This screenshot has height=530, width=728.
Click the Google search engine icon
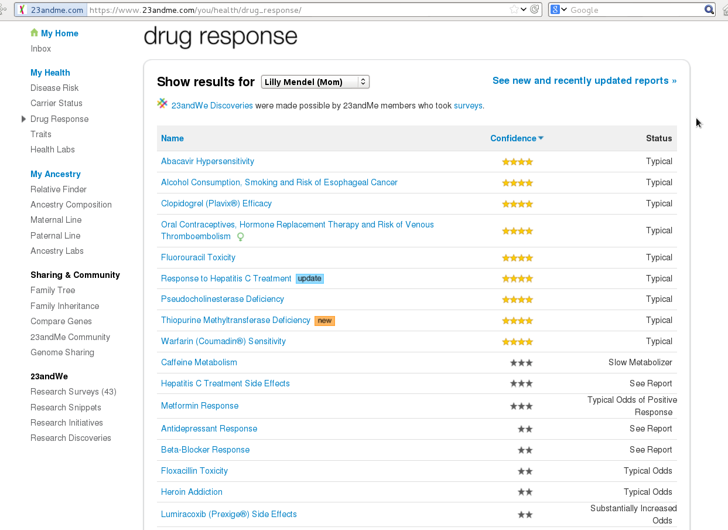coord(556,9)
